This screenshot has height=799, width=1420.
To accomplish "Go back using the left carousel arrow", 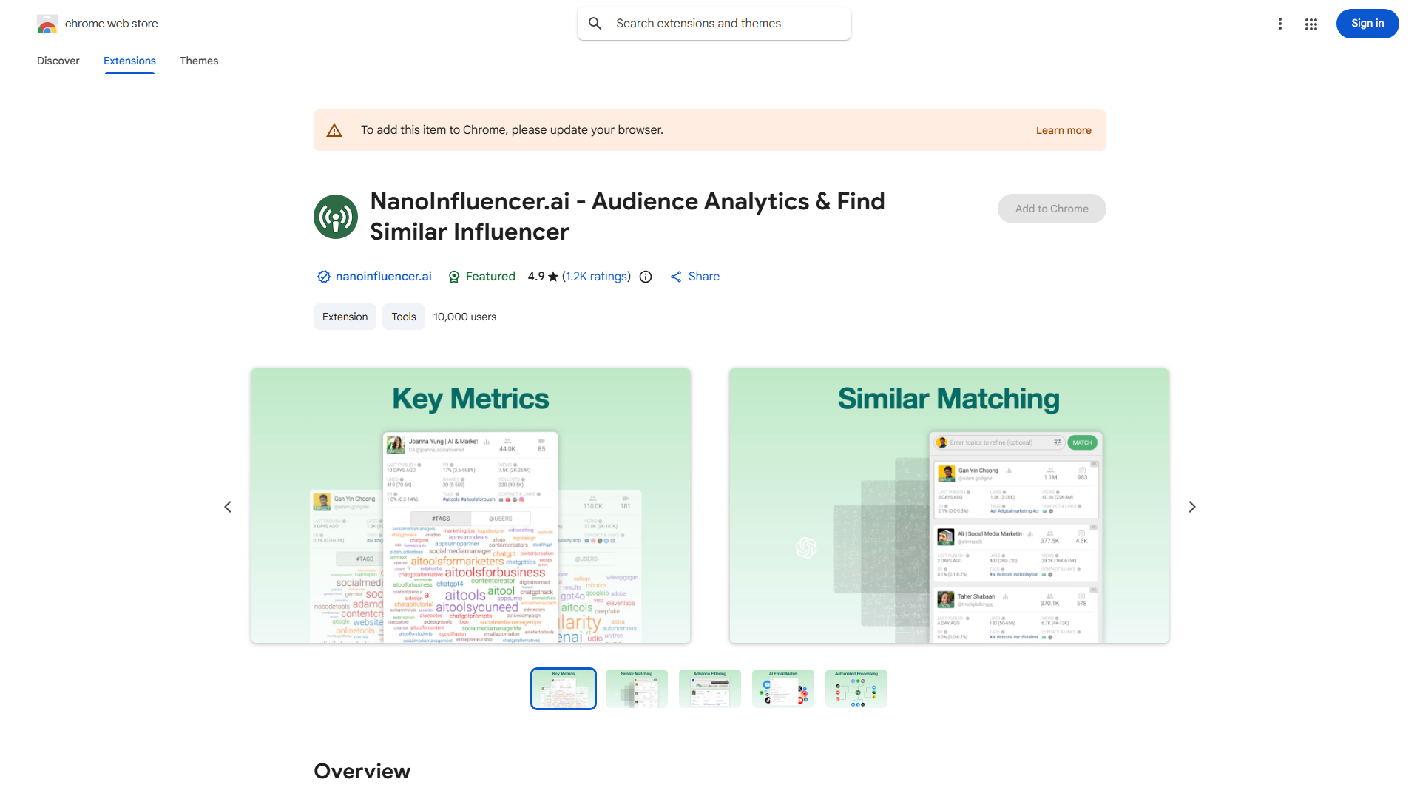I will point(228,506).
